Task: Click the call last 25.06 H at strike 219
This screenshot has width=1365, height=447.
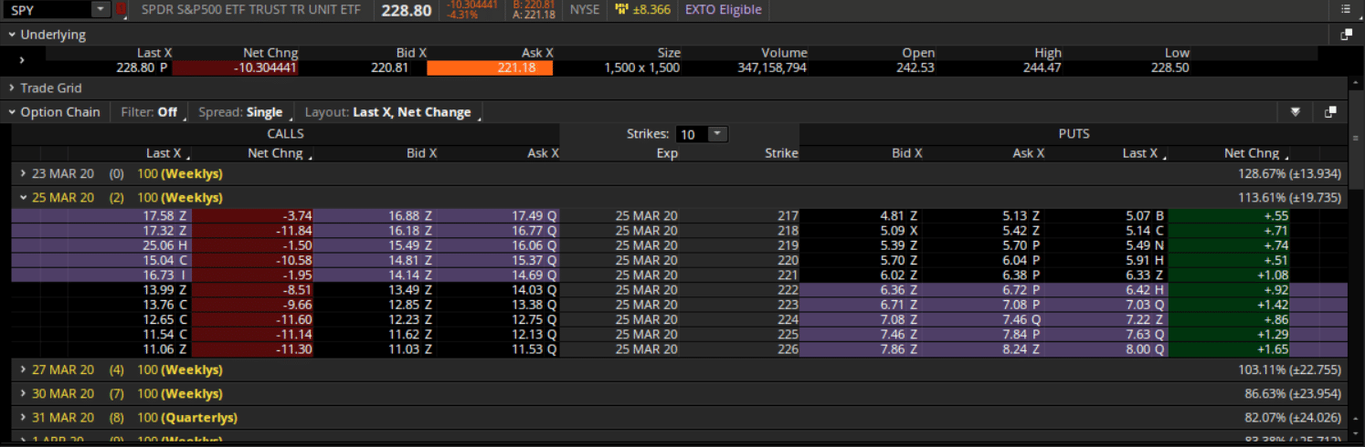Action: point(164,245)
